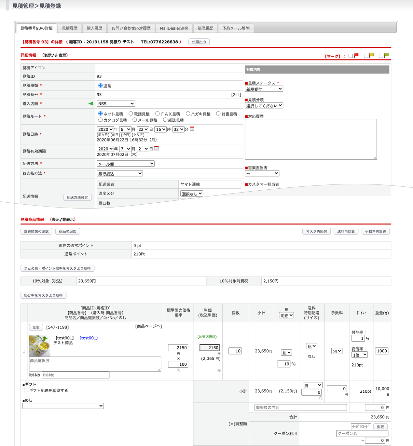Open 変倍率 1倍 dropdown
413x446 pixels.
360,355
